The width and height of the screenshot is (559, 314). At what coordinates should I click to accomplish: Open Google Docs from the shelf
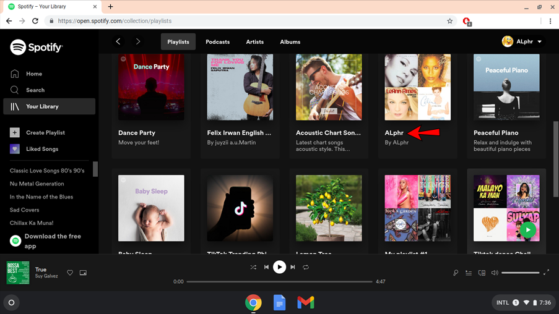pos(280,303)
